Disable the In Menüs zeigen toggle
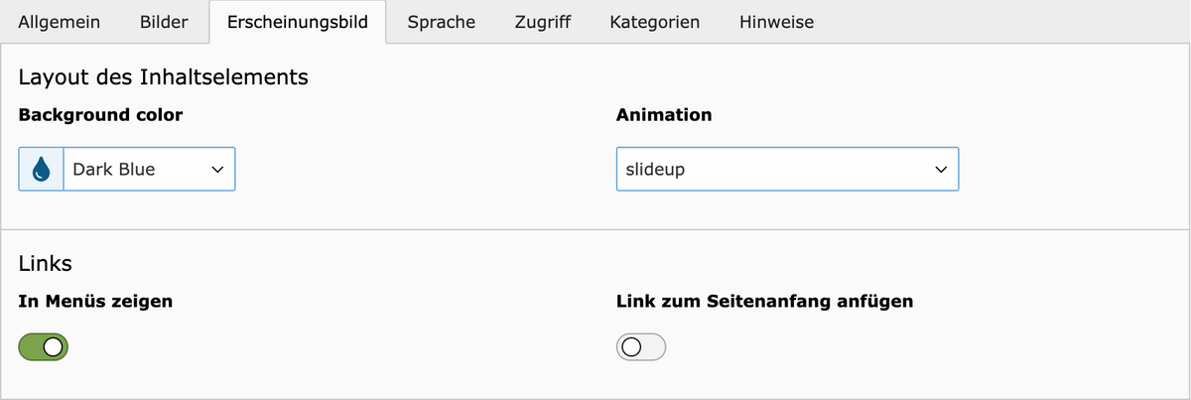The height and width of the screenshot is (400, 1191). [43, 346]
